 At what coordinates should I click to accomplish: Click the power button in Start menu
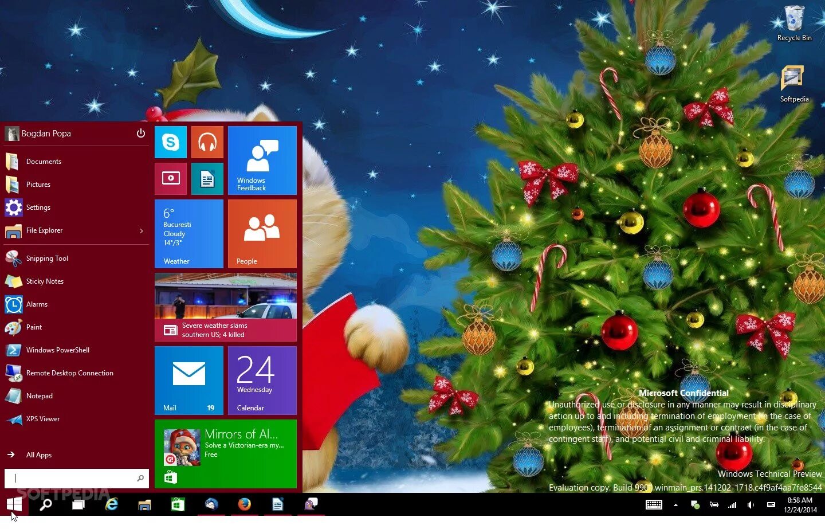click(141, 134)
